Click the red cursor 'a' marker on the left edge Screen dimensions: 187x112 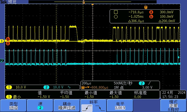coord(8,43)
